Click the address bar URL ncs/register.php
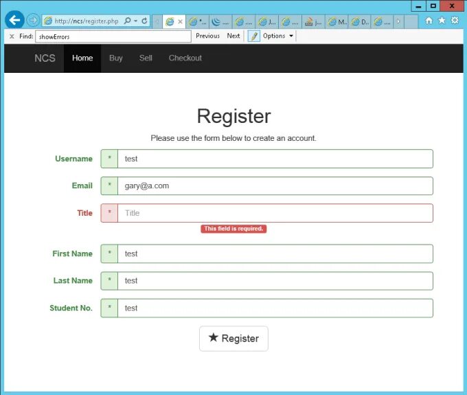The height and width of the screenshot is (395, 467). point(87,21)
